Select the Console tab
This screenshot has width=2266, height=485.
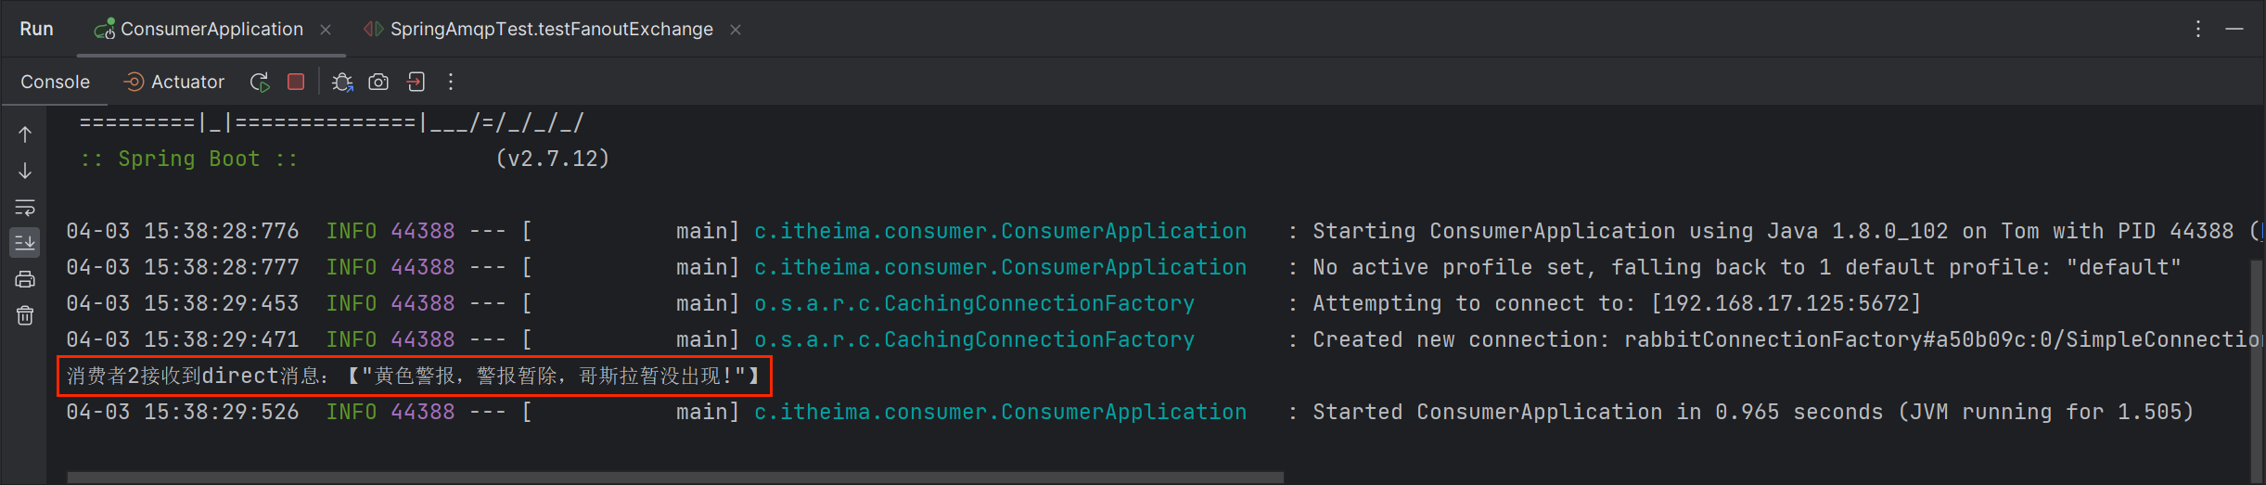55,83
